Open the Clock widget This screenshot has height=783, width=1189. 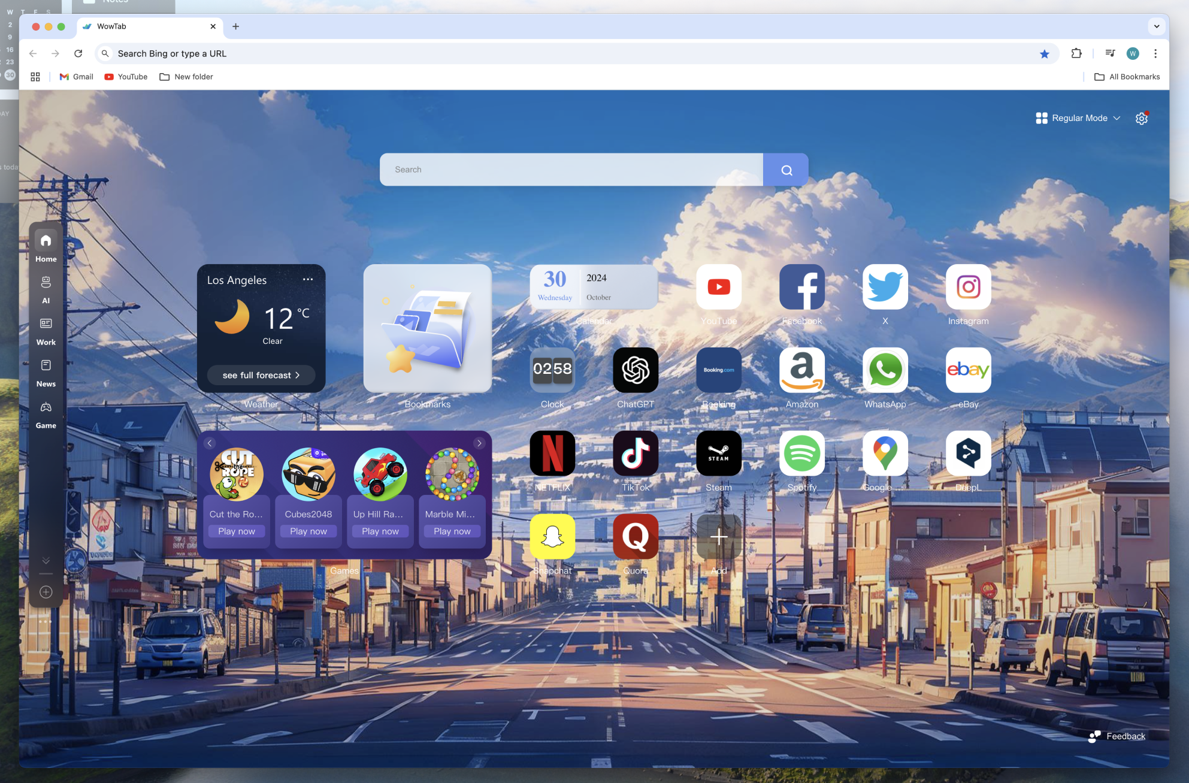click(x=552, y=370)
